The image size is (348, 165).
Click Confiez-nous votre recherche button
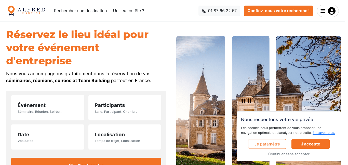pyautogui.click(x=278, y=11)
